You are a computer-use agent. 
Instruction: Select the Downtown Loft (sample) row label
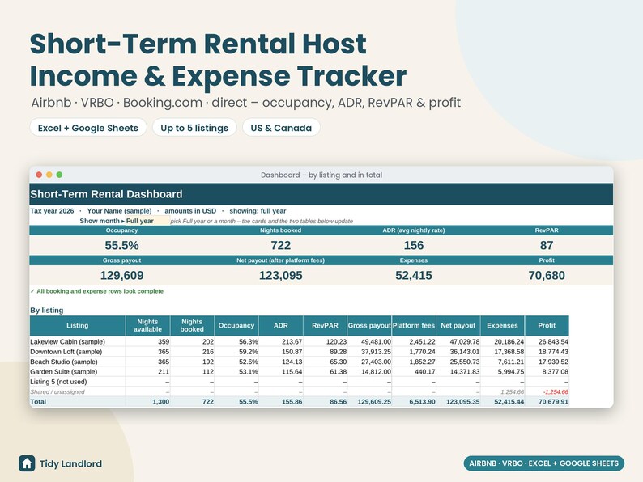[x=66, y=352]
